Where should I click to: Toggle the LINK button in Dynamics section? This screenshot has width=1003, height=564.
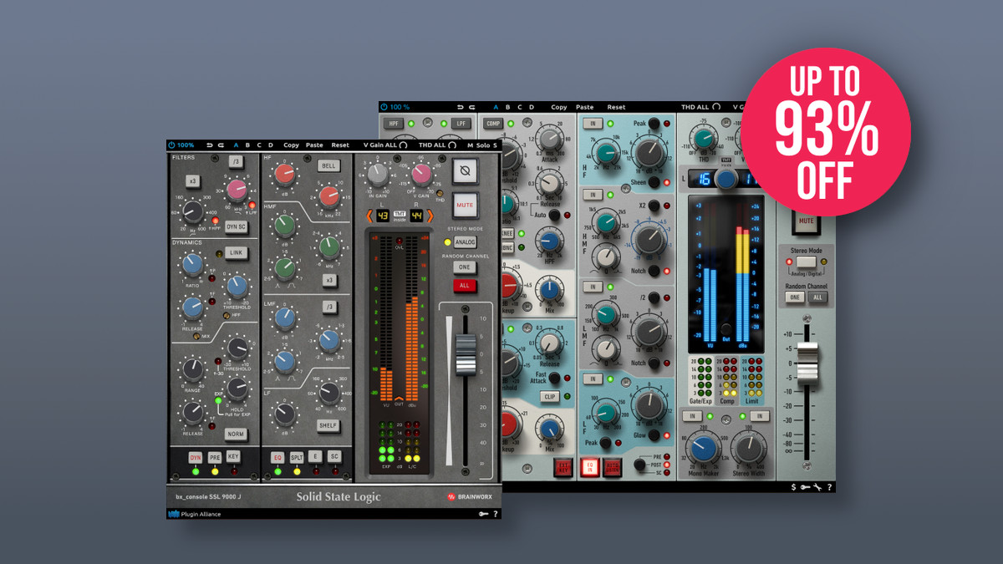[x=237, y=252]
